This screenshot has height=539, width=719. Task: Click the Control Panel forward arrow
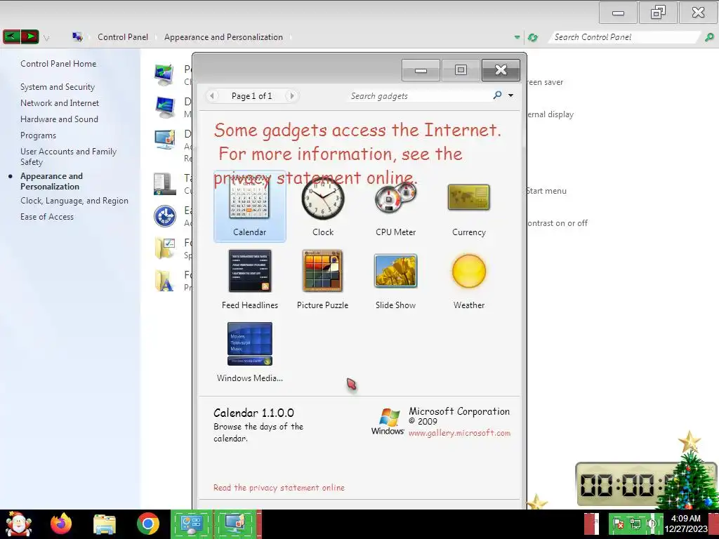coord(29,36)
